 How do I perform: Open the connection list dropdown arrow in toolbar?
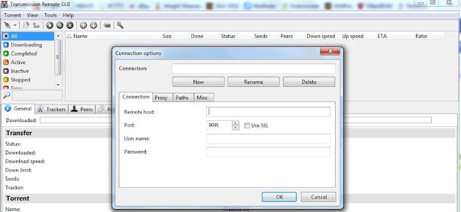(x=15, y=26)
